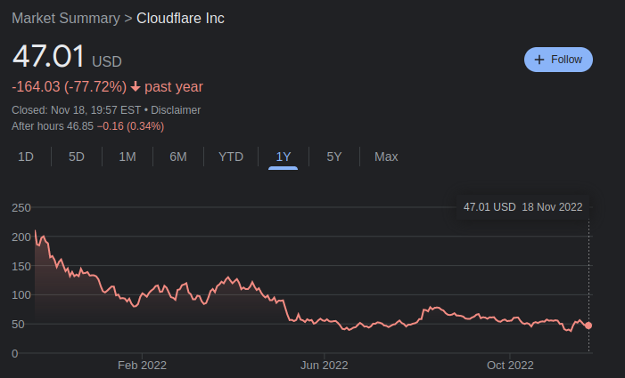Click the past year label
Image resolution: width=625 pixels, height=378 pixels.
click(x=174, y=86)
